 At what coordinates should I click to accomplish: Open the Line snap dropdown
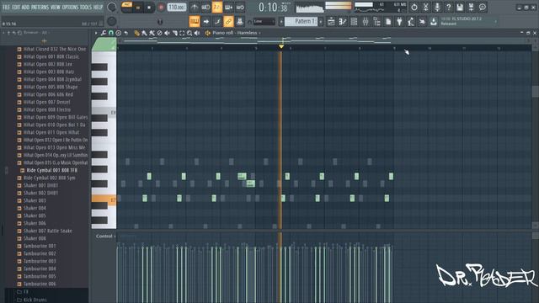click(264, 22)
